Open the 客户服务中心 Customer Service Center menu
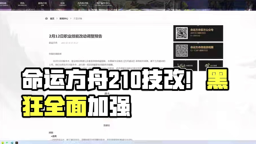The height and width of the screenshot is (144, 256). 103,4
